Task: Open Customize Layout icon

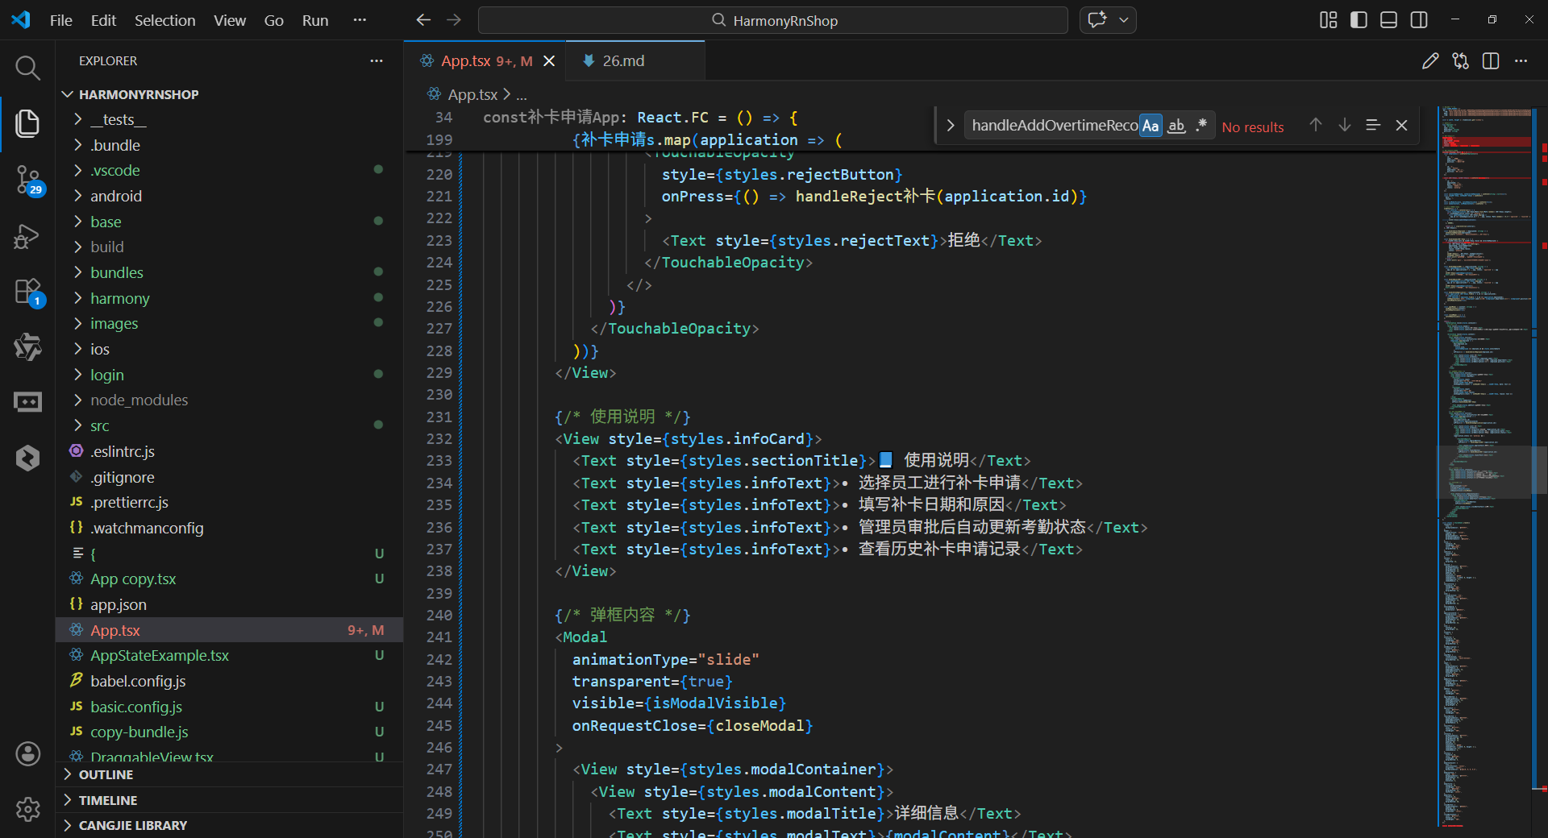Action: (1328, 20)
